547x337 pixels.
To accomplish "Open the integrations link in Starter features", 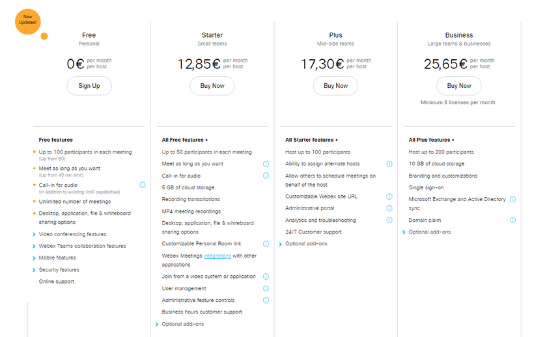I will point(217,256).
